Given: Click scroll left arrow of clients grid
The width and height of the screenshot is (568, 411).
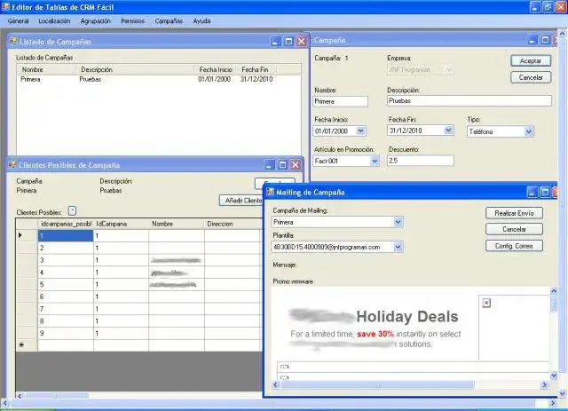Looking at the screenshot, I should click(x=20, y=396).
